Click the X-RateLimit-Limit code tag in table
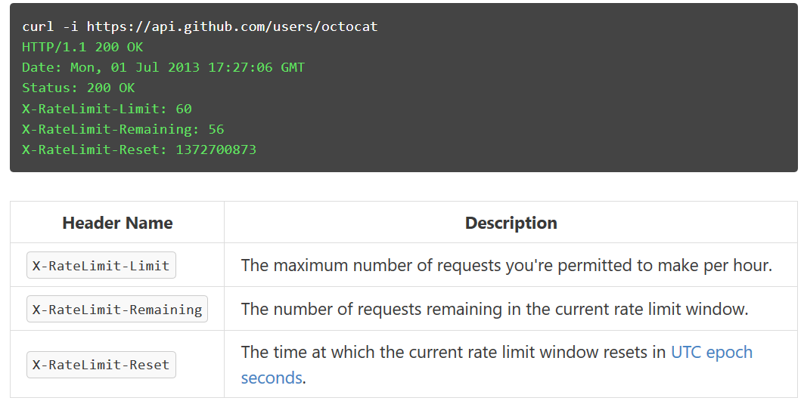804x404 pixels. [x=101, y=265]
